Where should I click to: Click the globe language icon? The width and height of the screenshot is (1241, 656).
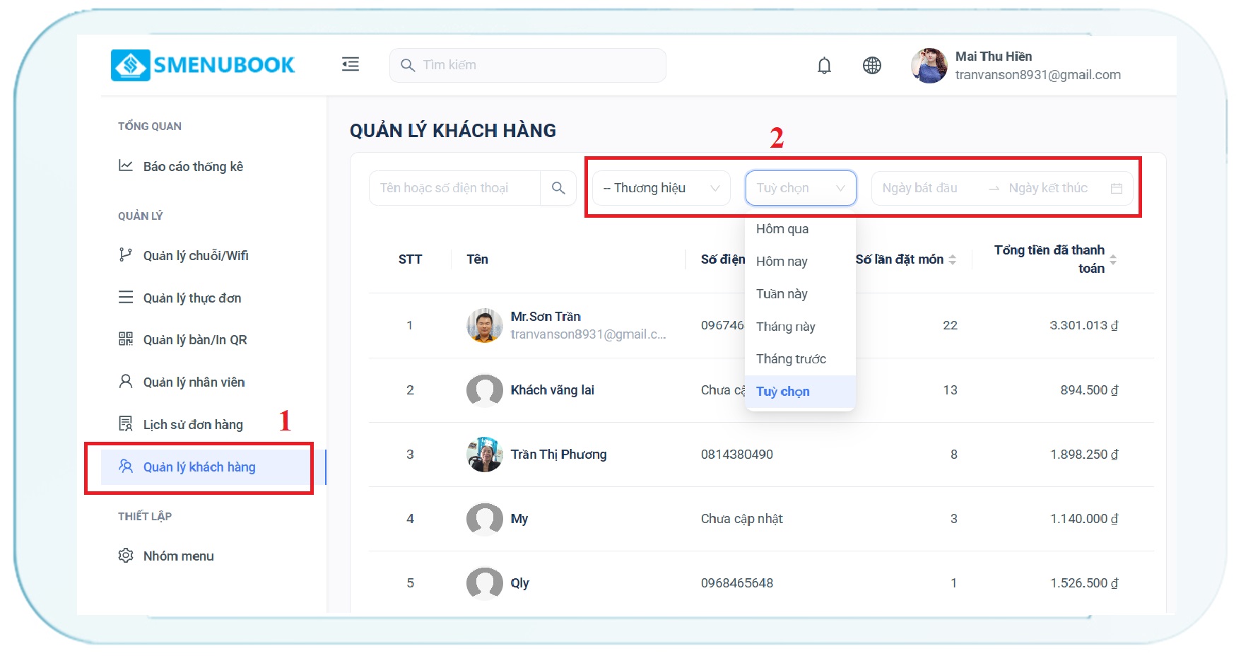872,66
